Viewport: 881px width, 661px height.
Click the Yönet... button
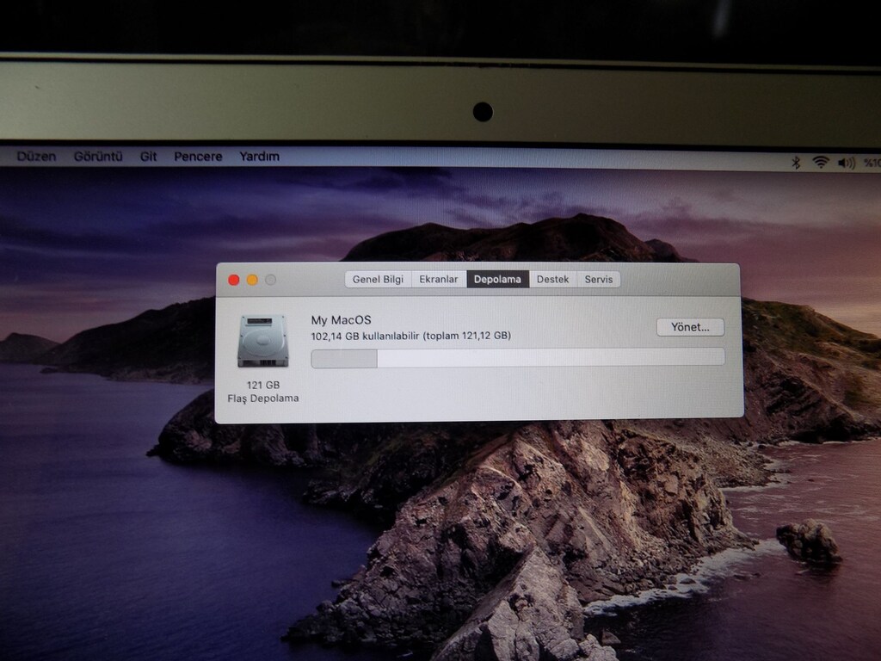click(x=690, y=327)
